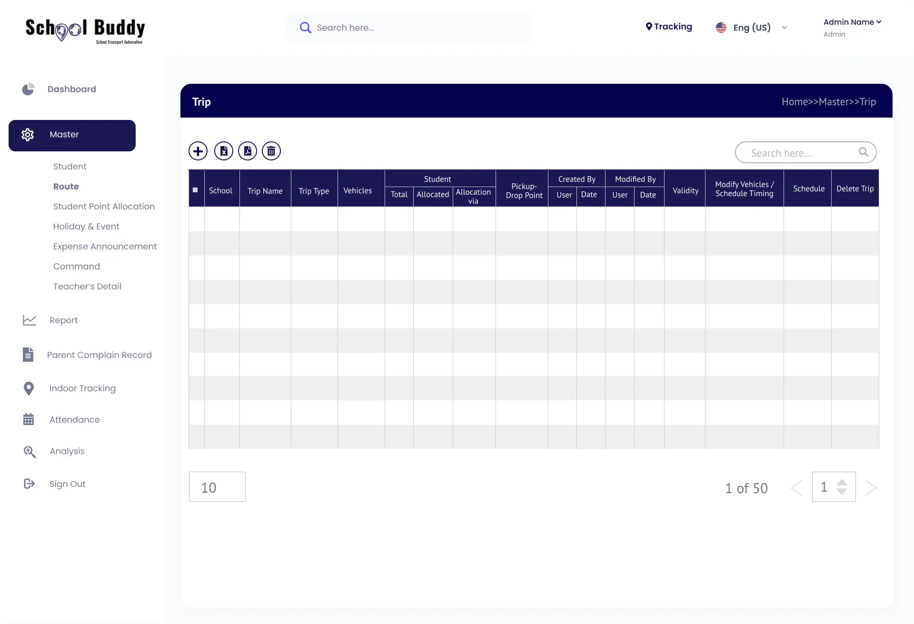
Task: Click the rows-per-page box showing 10
Action: [x=217, y=487]
